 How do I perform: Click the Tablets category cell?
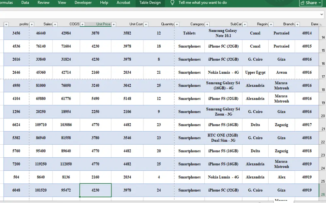point(189,33)
